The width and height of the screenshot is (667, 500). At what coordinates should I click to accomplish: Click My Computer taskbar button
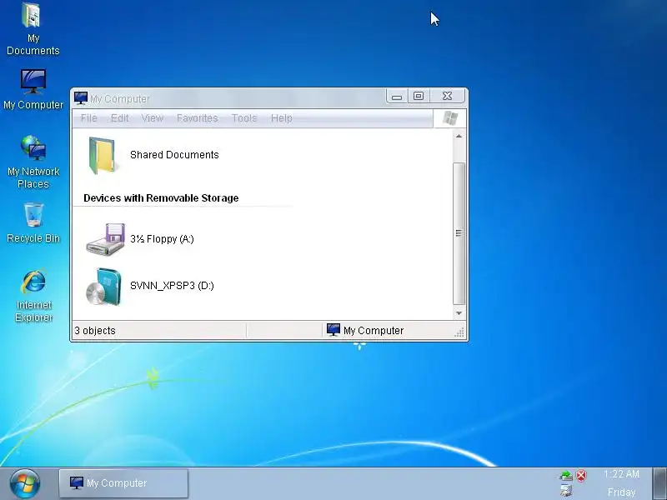click(123, 483)
